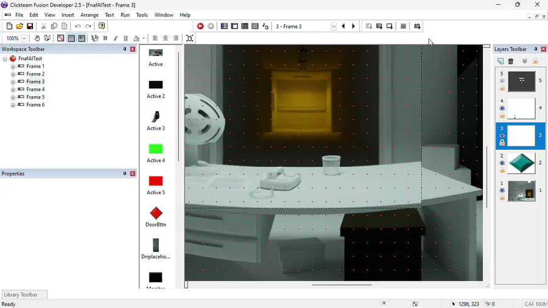Select Frame 3 in the workspace tree
The height and width of the screenshot is (308, 548).
[35, 82]
